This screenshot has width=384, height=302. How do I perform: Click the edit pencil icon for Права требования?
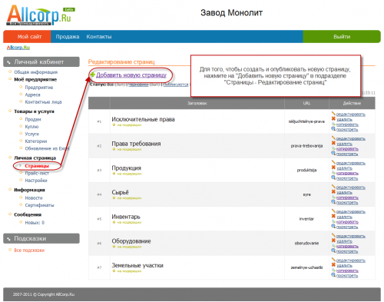point(333,138)
